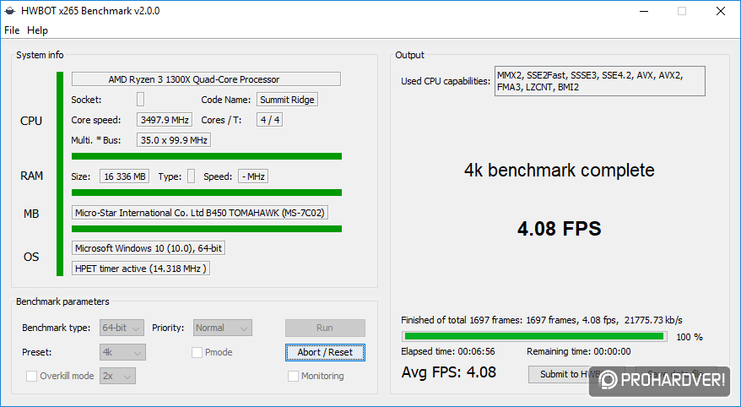Close the HWBOT x265 Benchmark window

tap(720, 11)
